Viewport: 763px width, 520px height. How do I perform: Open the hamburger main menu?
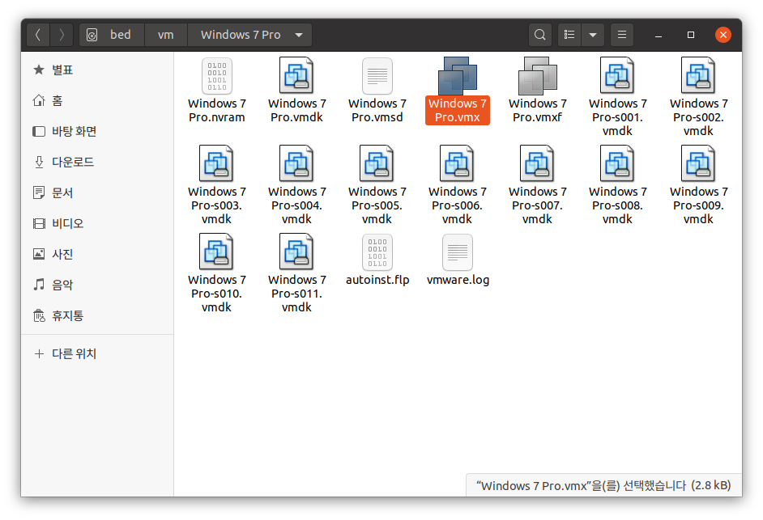(x=621, y=35)
